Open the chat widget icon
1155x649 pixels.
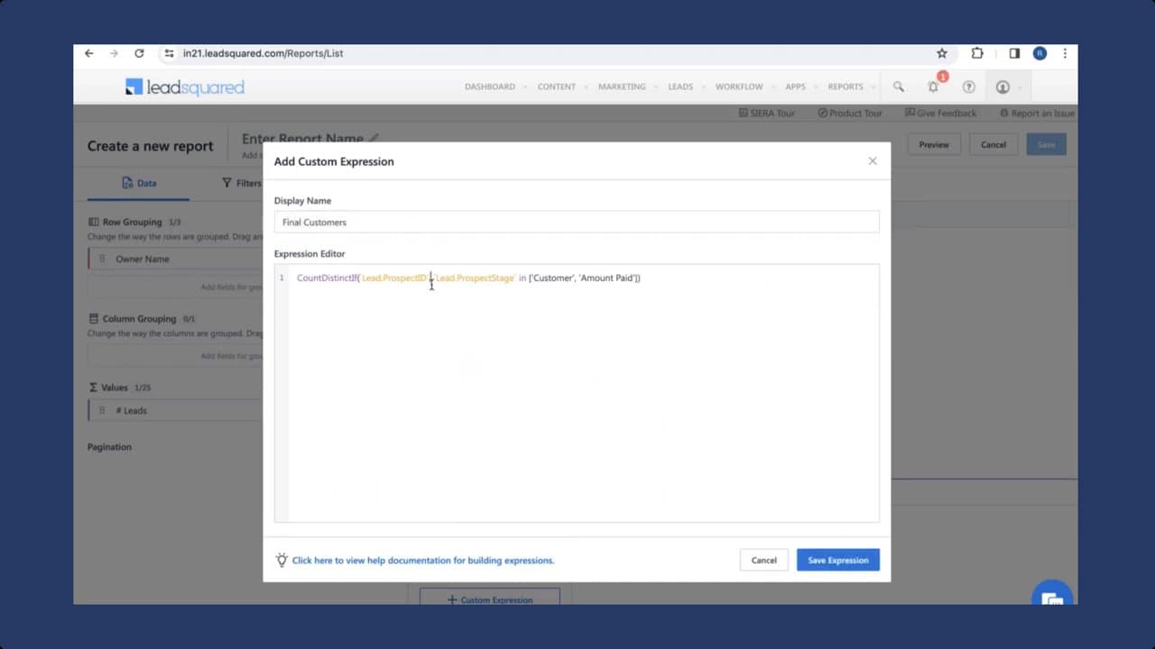pyautogui.click(x=1051, y=599)
